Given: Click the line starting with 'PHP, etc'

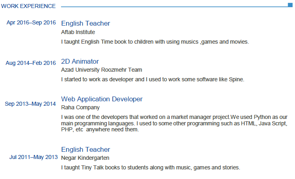Looking at the screenshot, I should 100,130.
